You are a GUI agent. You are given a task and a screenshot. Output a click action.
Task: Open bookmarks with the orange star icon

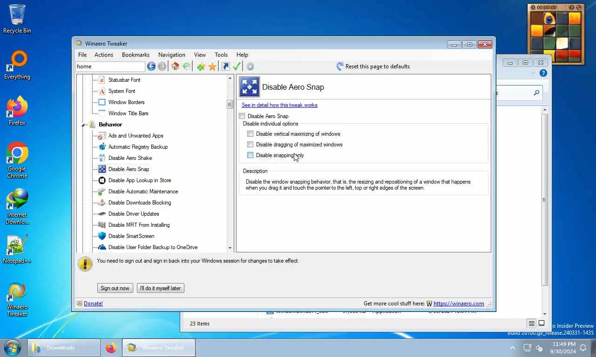pos(212,66)
